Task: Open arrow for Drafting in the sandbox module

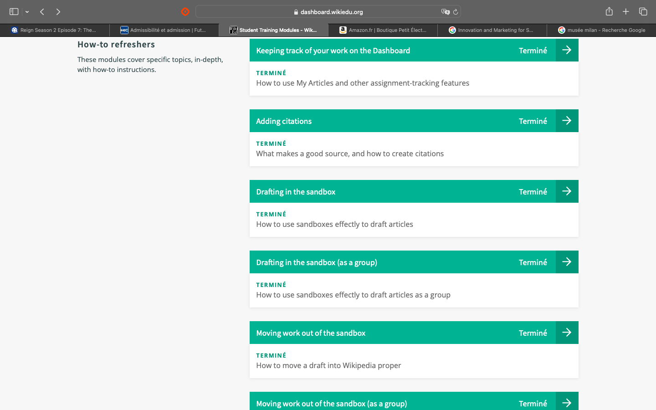Action: pos(567,191)
